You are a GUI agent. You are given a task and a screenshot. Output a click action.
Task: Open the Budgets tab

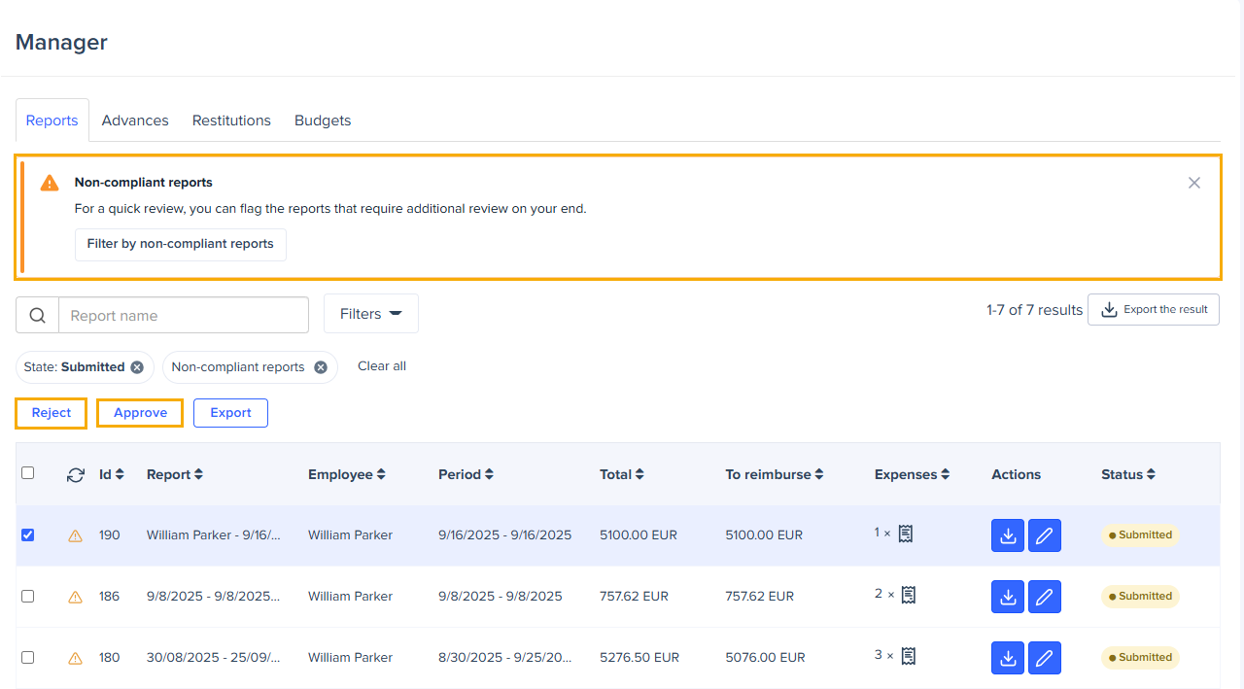323,121
